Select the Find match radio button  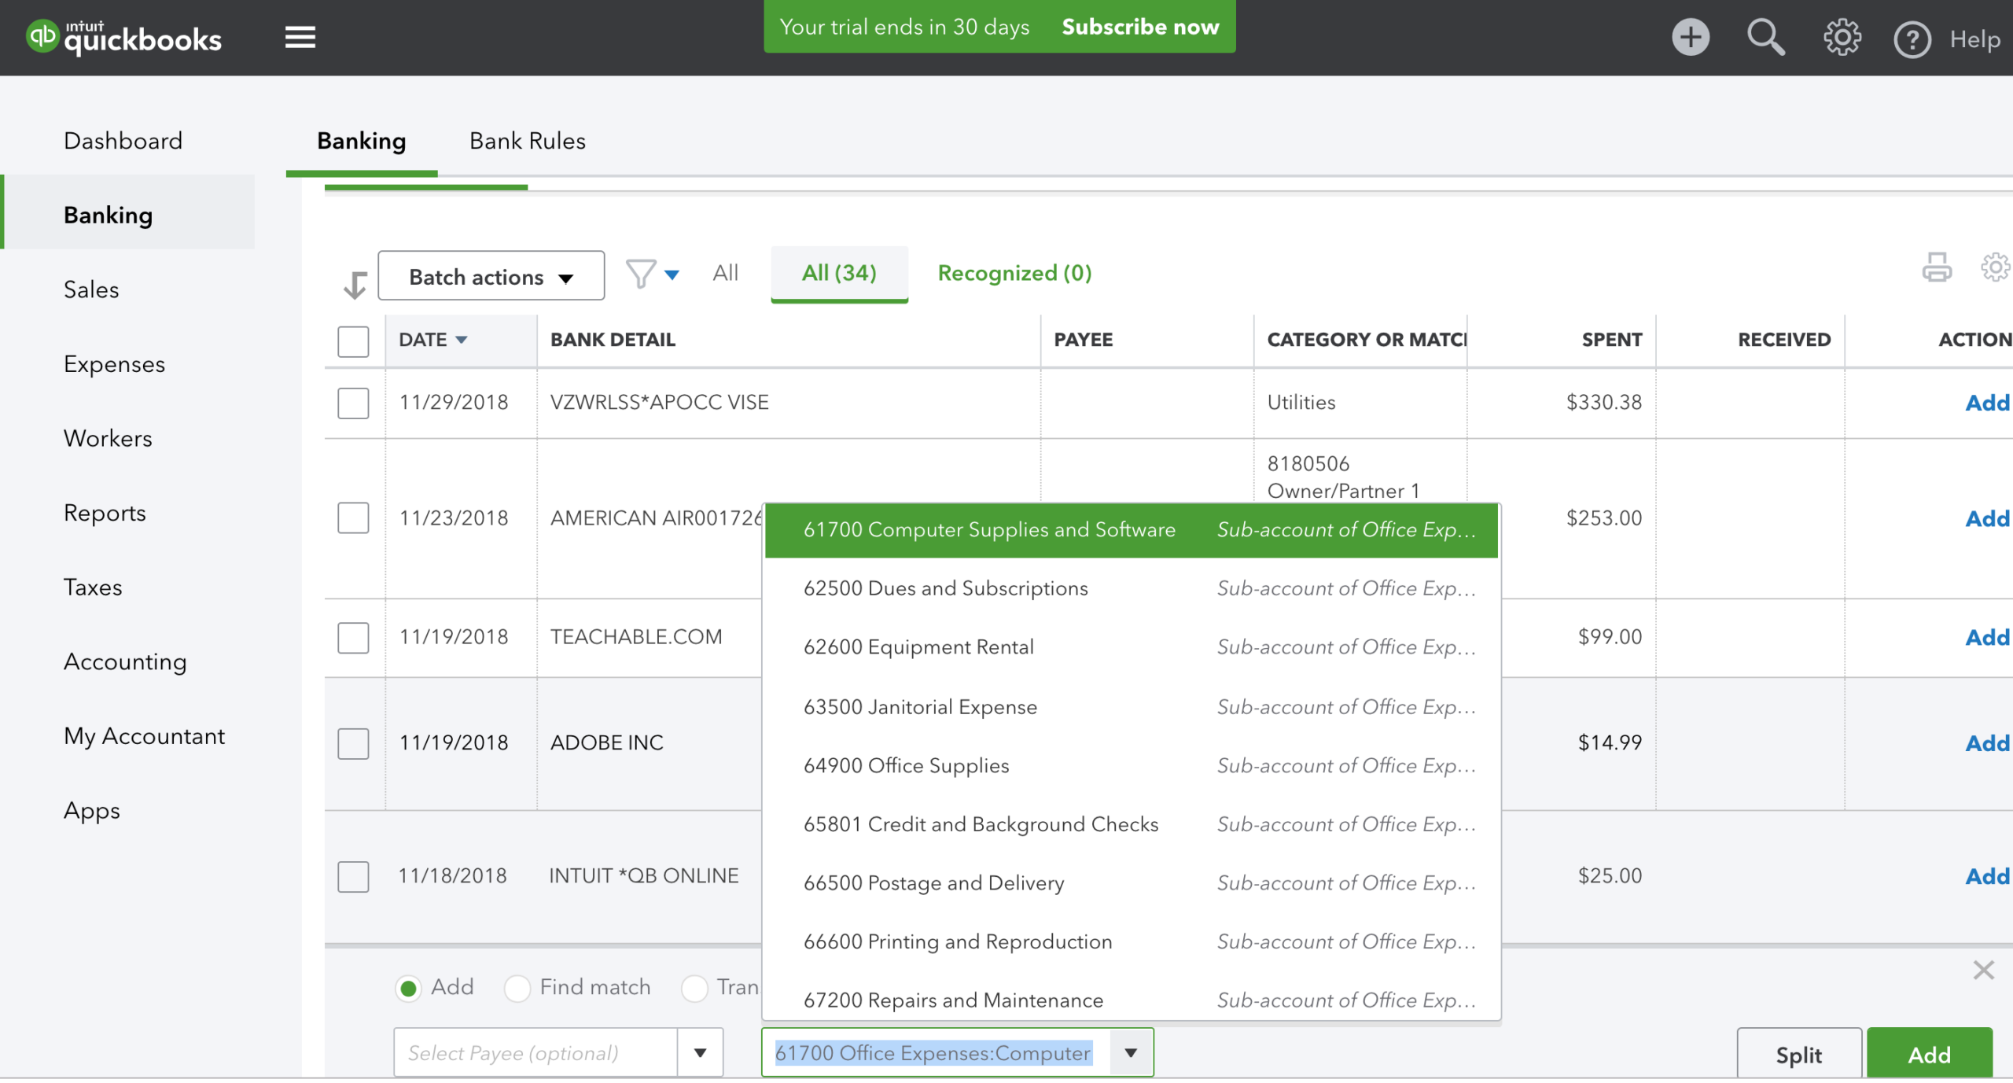518,988
